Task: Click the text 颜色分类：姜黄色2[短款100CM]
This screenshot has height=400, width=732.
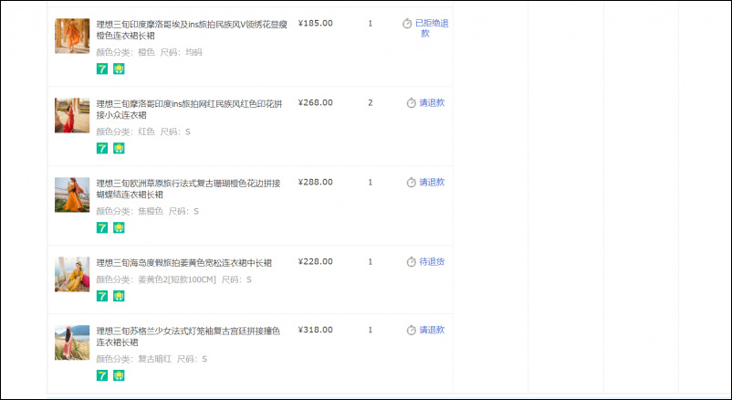Action: pyautogui.click(x=156, y=279)
